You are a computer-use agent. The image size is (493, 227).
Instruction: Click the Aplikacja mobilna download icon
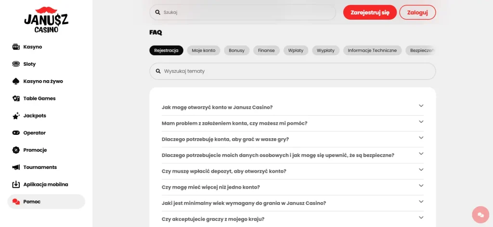point(16,184)
